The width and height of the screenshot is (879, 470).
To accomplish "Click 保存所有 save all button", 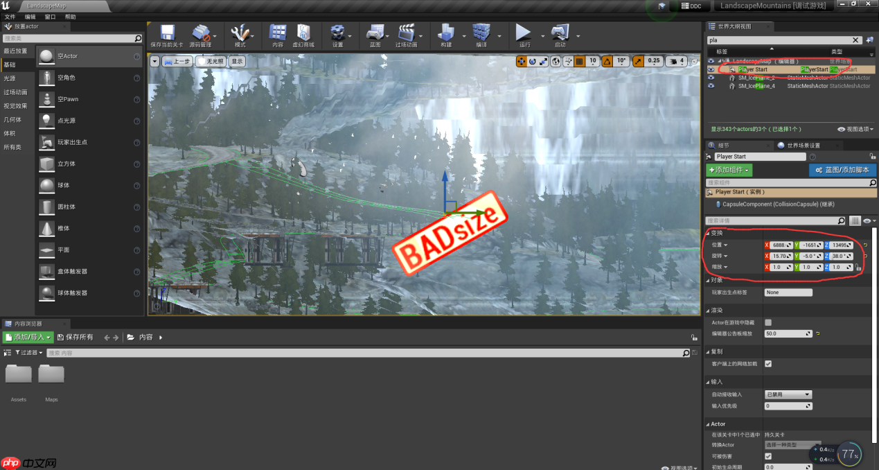I will pyautogui.click(x=76, y=338).
